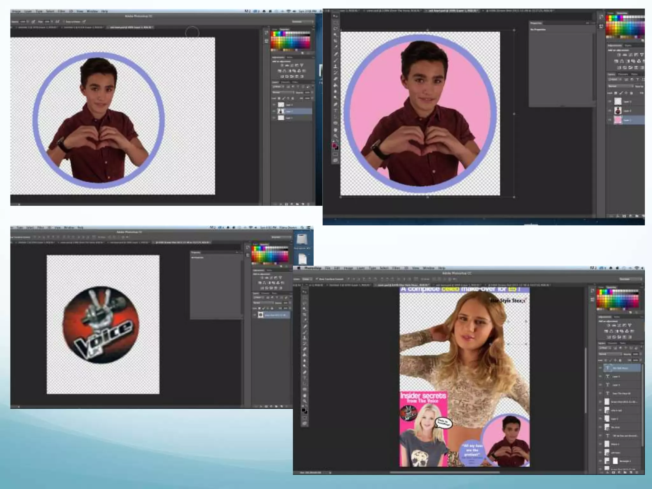The width and height of the screenshot is (652, 489).
Task: Hide the pink fill layer via its eye icon
Action: (610, 120)
